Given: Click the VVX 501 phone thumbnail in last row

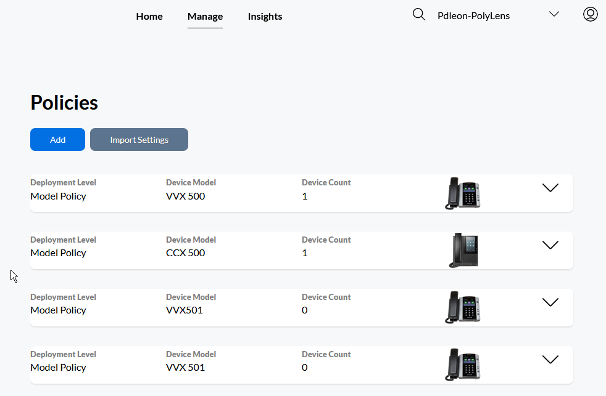Looking at the screenshot, I should pyautogui.click(x=462, y=365).
